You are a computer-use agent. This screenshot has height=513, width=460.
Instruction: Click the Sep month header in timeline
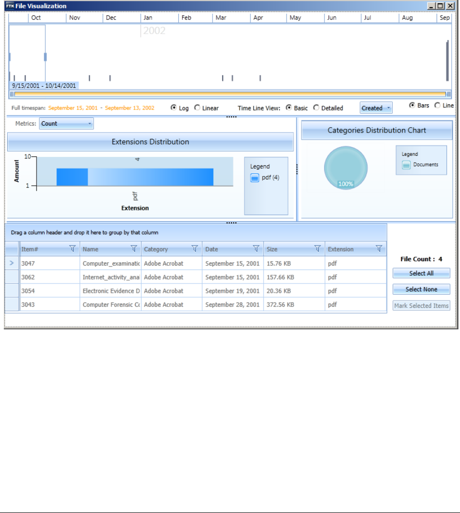444,18
